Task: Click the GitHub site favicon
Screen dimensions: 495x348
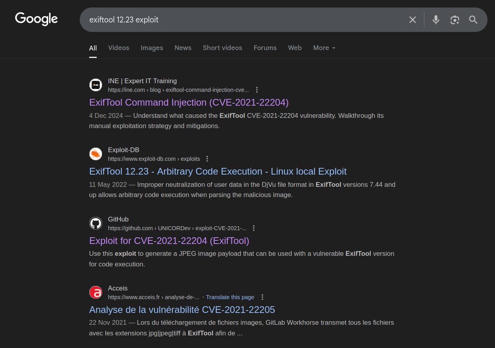Action: [x=96, y=223]
